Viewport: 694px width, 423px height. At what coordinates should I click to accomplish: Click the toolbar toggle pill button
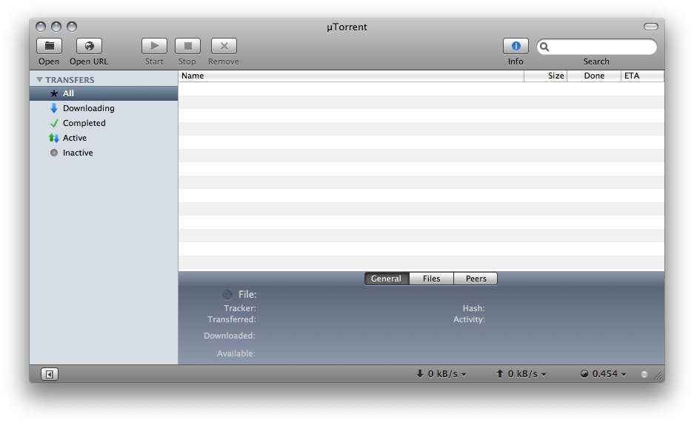click(x=650, y=27)
